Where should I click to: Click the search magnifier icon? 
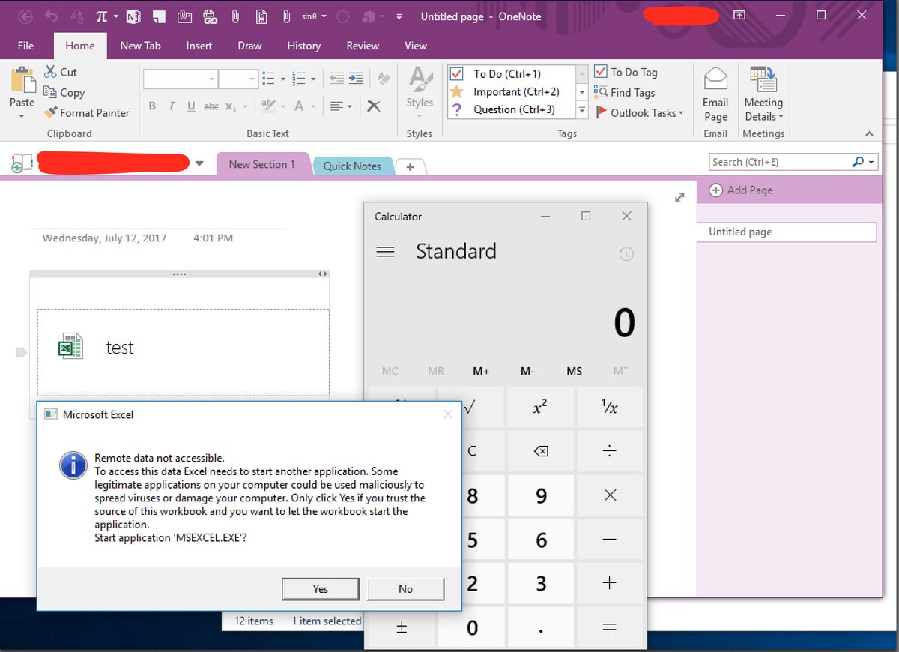858,162
